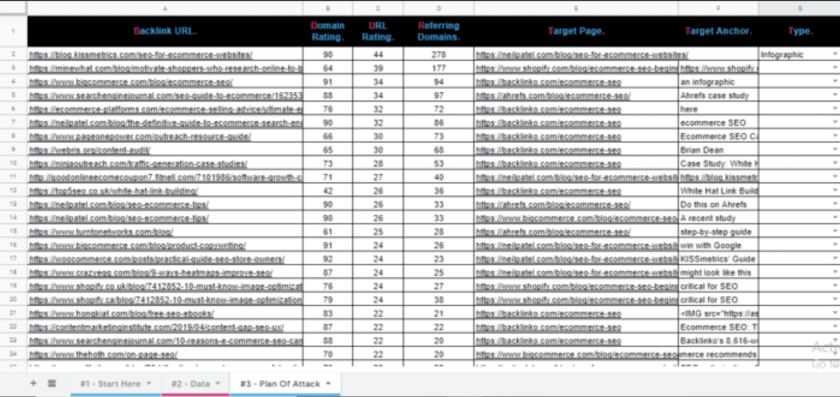
Task: Select the 'Ahrefs case study' anchor cell
Action: [719, 95]
